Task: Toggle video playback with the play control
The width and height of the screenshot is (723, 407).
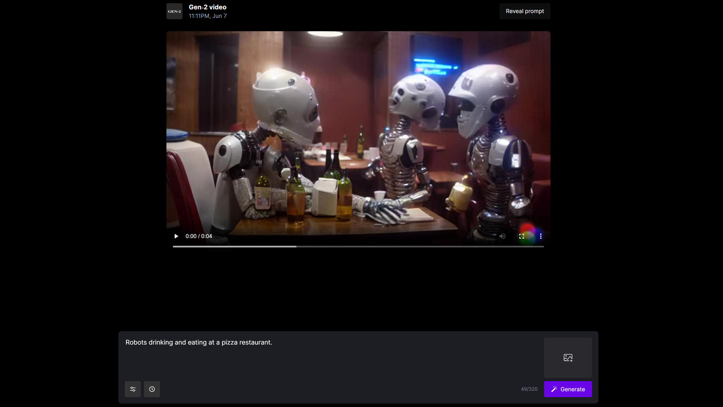Action: (x=176, y=236)
